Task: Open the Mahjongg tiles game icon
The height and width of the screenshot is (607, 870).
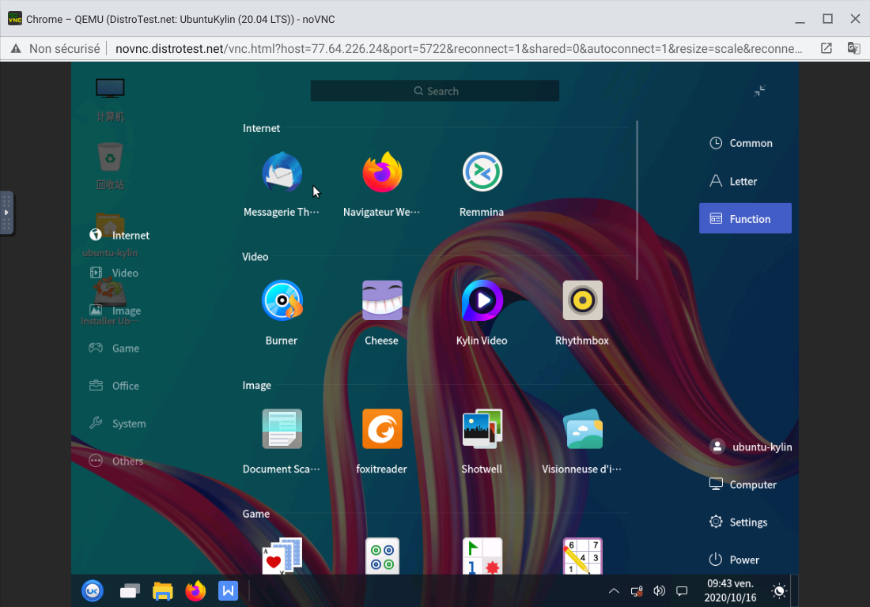Action: click(382, 556)
